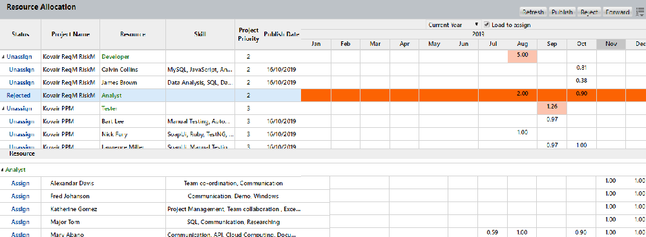
Task: Click Assign for Alexandar Davis
Action: pyautogui.click(x=21, y=183)
